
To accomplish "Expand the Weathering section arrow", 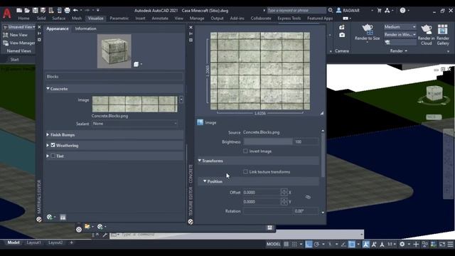I will click(x=48, y=145).
